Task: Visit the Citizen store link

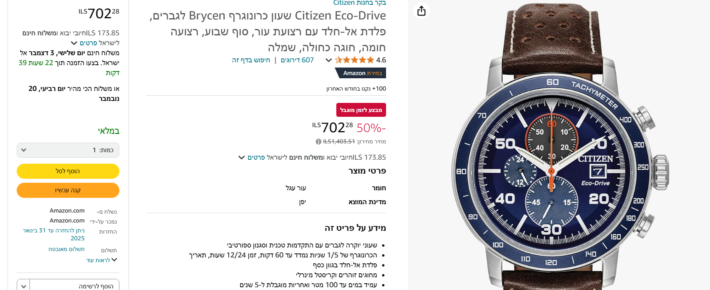Action: tap(360, 3)
